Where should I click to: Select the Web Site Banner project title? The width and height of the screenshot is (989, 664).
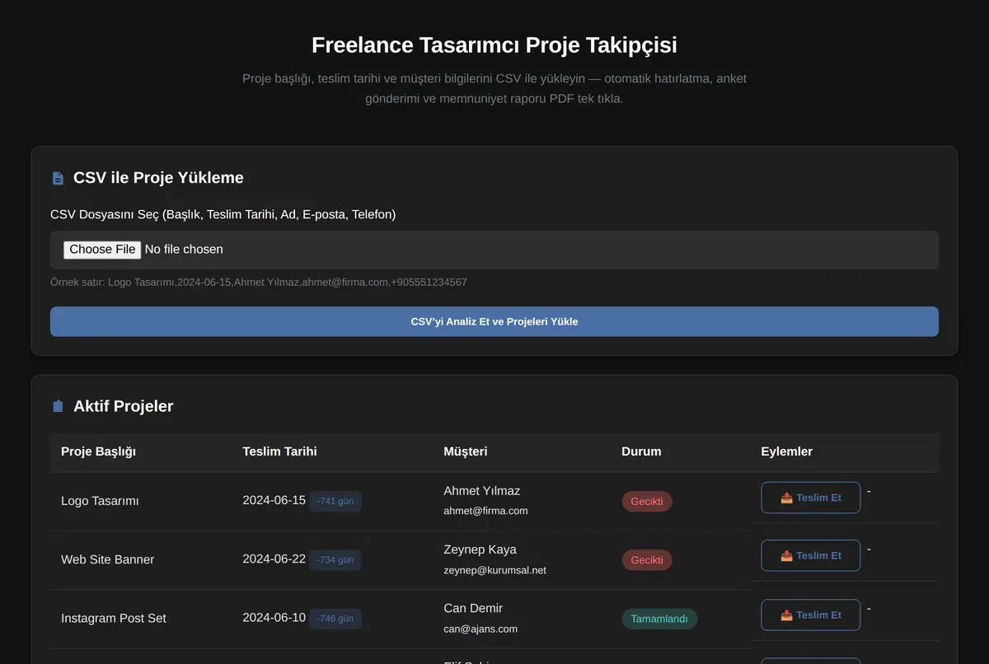[107, 559]
